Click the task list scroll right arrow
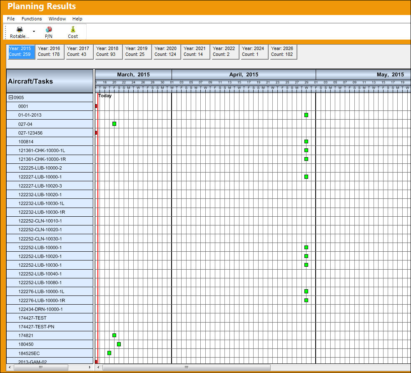 click(x=90, y=367)
